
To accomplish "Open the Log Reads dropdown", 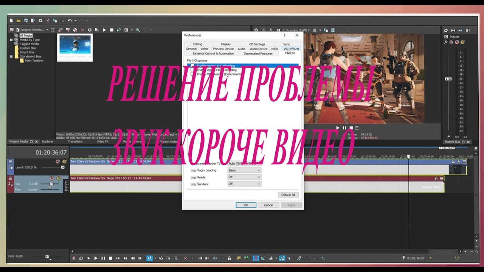I will coord(244,177).
